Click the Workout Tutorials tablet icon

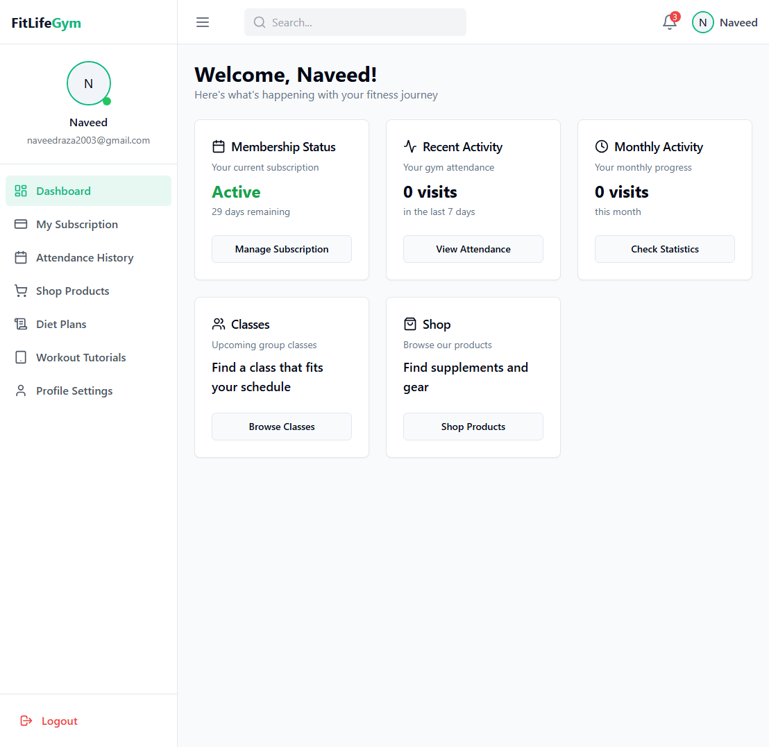click(21, 357)
